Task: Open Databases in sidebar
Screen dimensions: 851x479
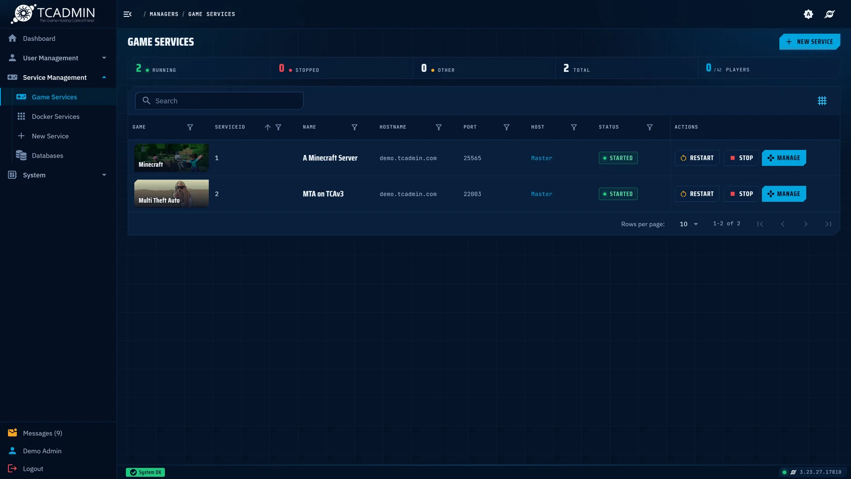Action: tap(58, 156)
